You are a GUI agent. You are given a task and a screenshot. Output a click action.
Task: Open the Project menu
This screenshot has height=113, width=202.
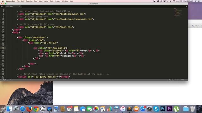click(58, 1)
